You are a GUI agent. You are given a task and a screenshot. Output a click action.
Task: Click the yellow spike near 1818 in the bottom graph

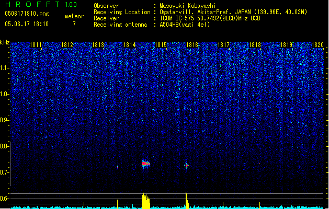tap(259, 205)
